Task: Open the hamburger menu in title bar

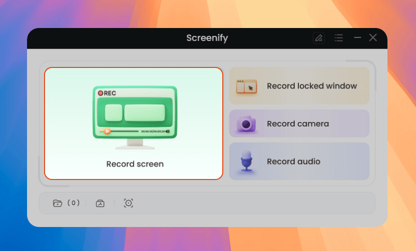Action: coord(338,38)
